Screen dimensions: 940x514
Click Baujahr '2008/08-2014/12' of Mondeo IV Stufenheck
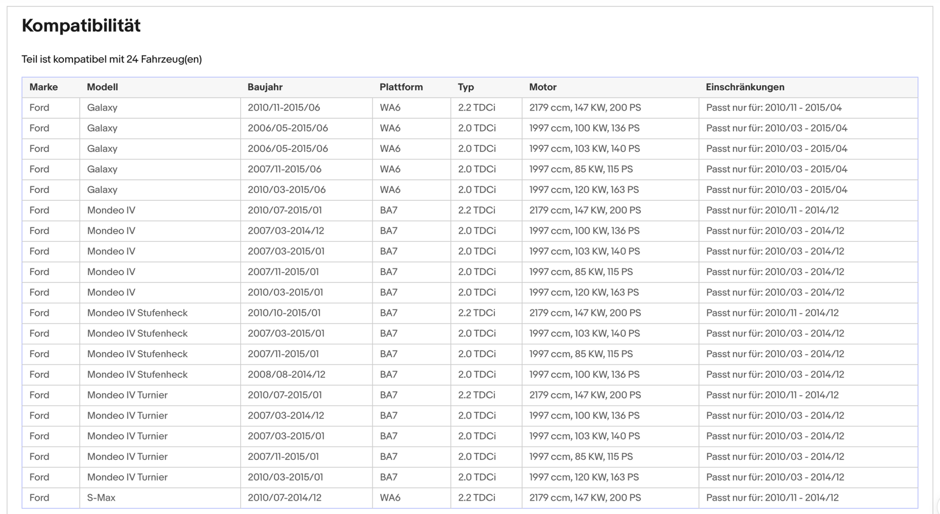[286, 375]
